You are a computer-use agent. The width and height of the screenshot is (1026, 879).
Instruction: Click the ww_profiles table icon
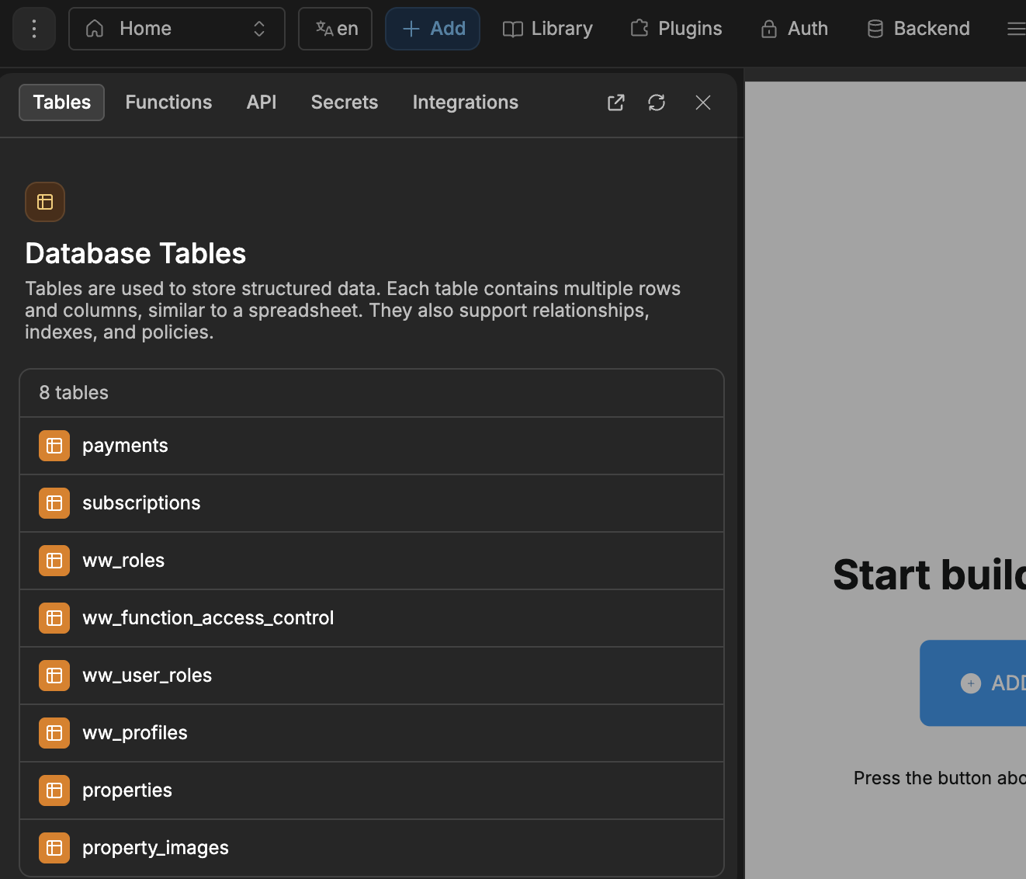[x=54, y=733]
